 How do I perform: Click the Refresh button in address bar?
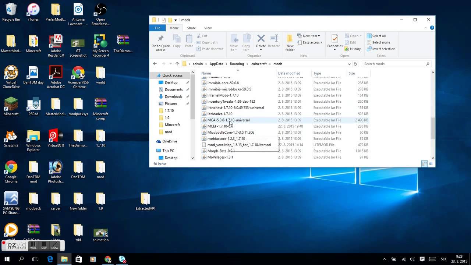pos(355,64)
